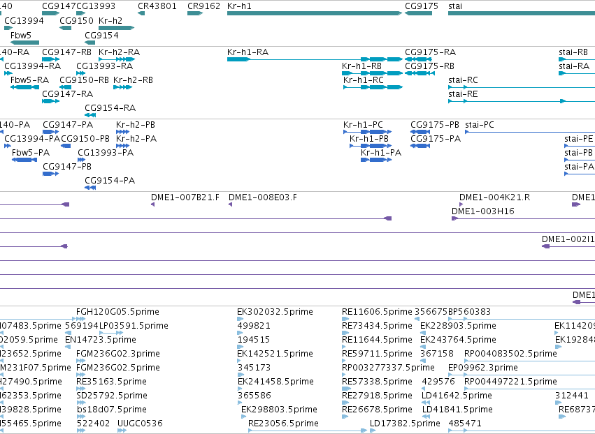Viewport: 595px width, 434px height.
Task: Click the CR9162 gene label
Action: [x=203, y=6]
